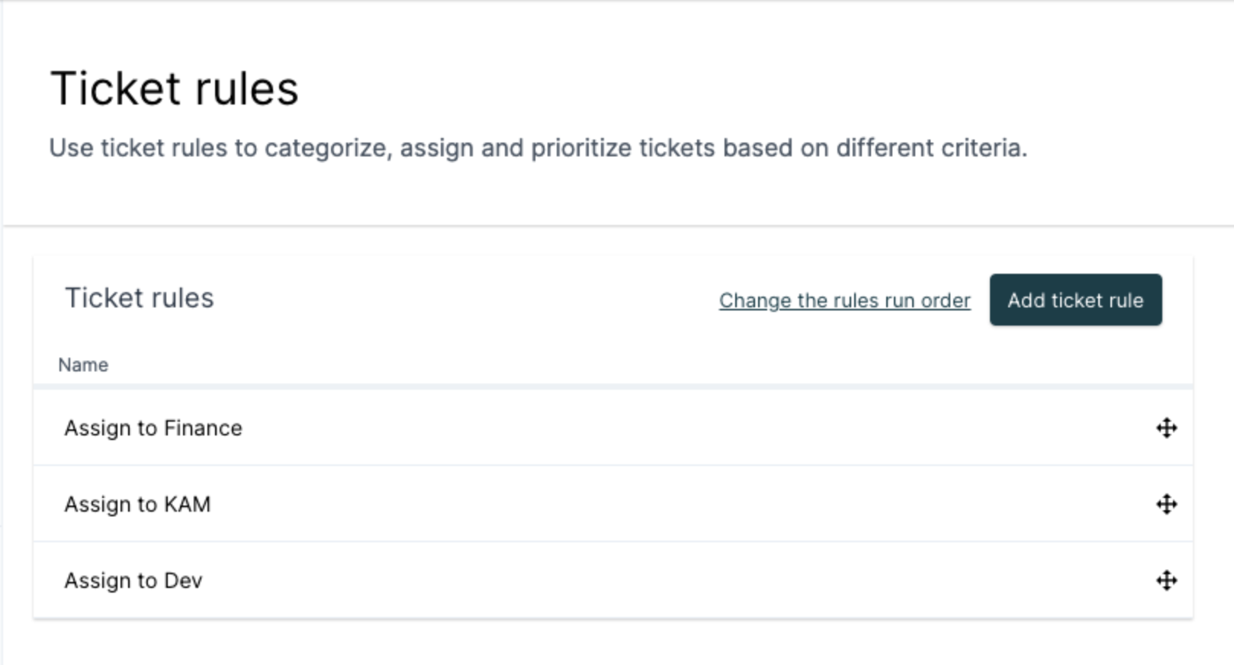Click Add ticket rule
Viewport: 1234px width, 665px height.
point(1075,300)
